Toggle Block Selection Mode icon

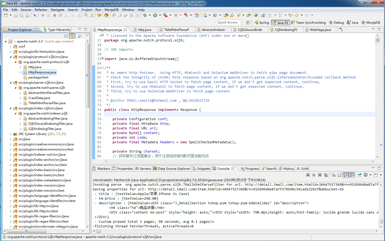pos(131,15)
